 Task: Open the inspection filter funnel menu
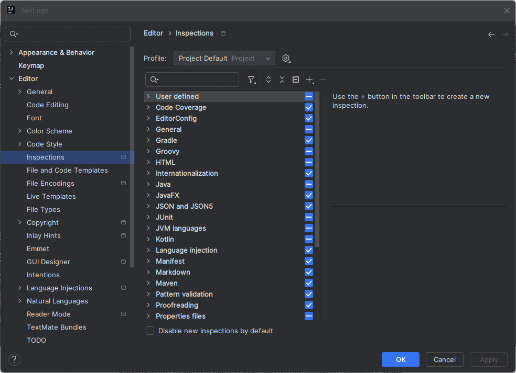(x=251, y=80)
